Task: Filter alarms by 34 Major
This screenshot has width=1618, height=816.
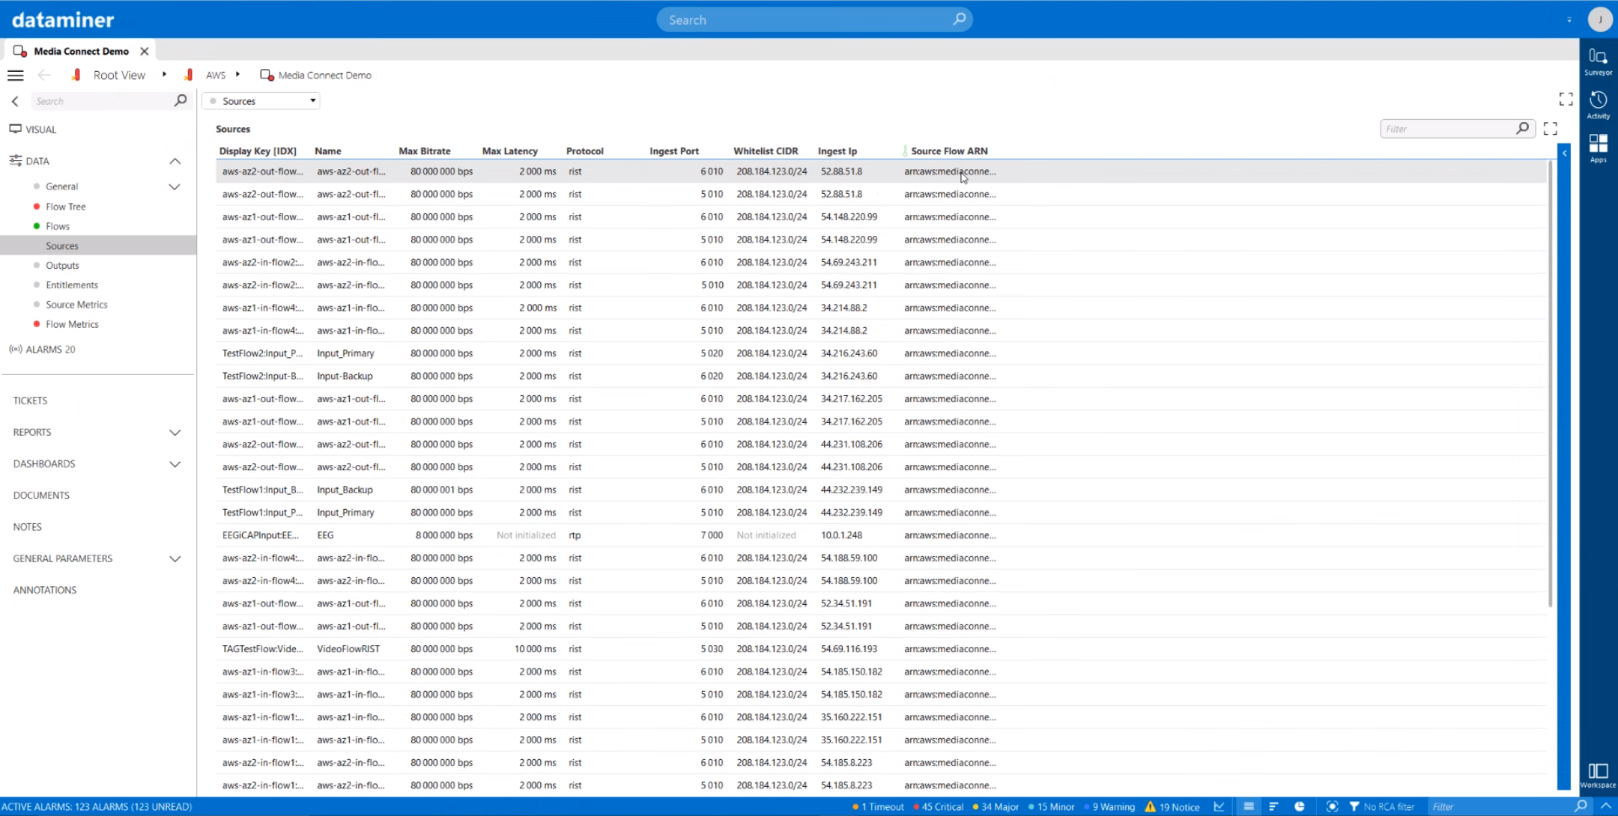Action: point(996,806)
